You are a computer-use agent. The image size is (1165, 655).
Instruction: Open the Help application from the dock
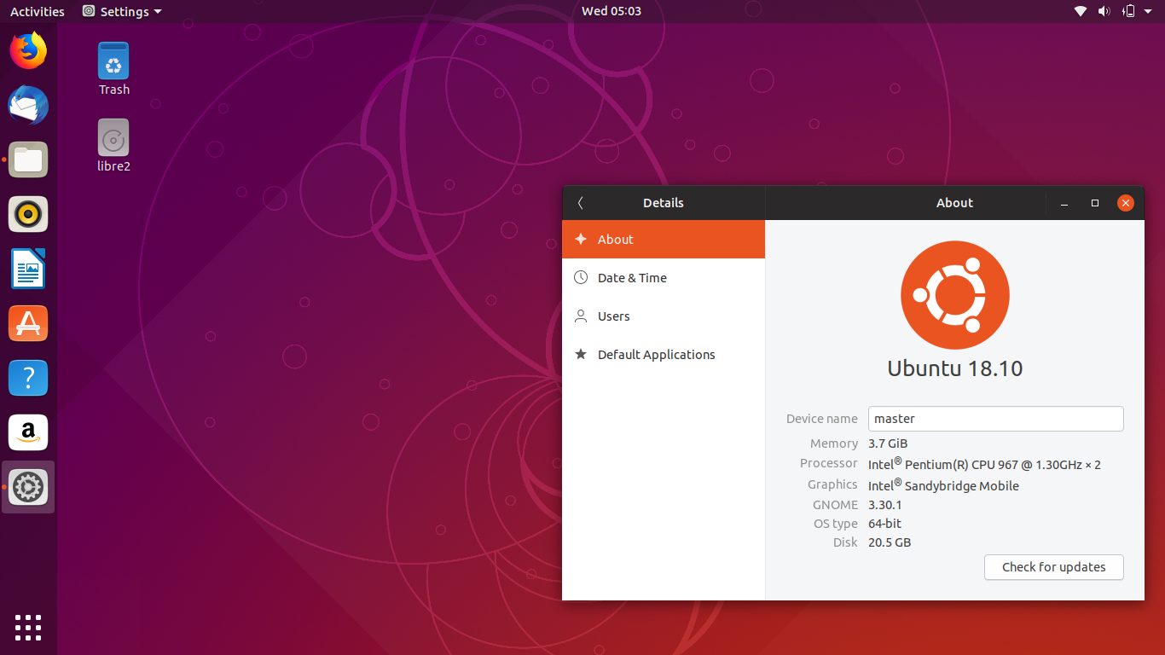pos(28,378)
